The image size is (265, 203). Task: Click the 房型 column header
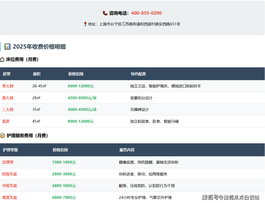(x=6, y=74)
